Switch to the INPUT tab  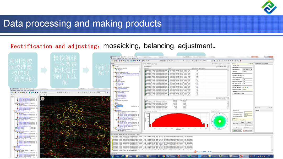coord(144,64)
